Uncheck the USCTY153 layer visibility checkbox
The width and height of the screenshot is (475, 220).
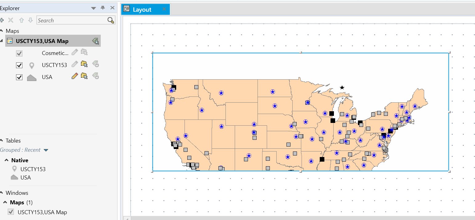[x=19, y=65]
